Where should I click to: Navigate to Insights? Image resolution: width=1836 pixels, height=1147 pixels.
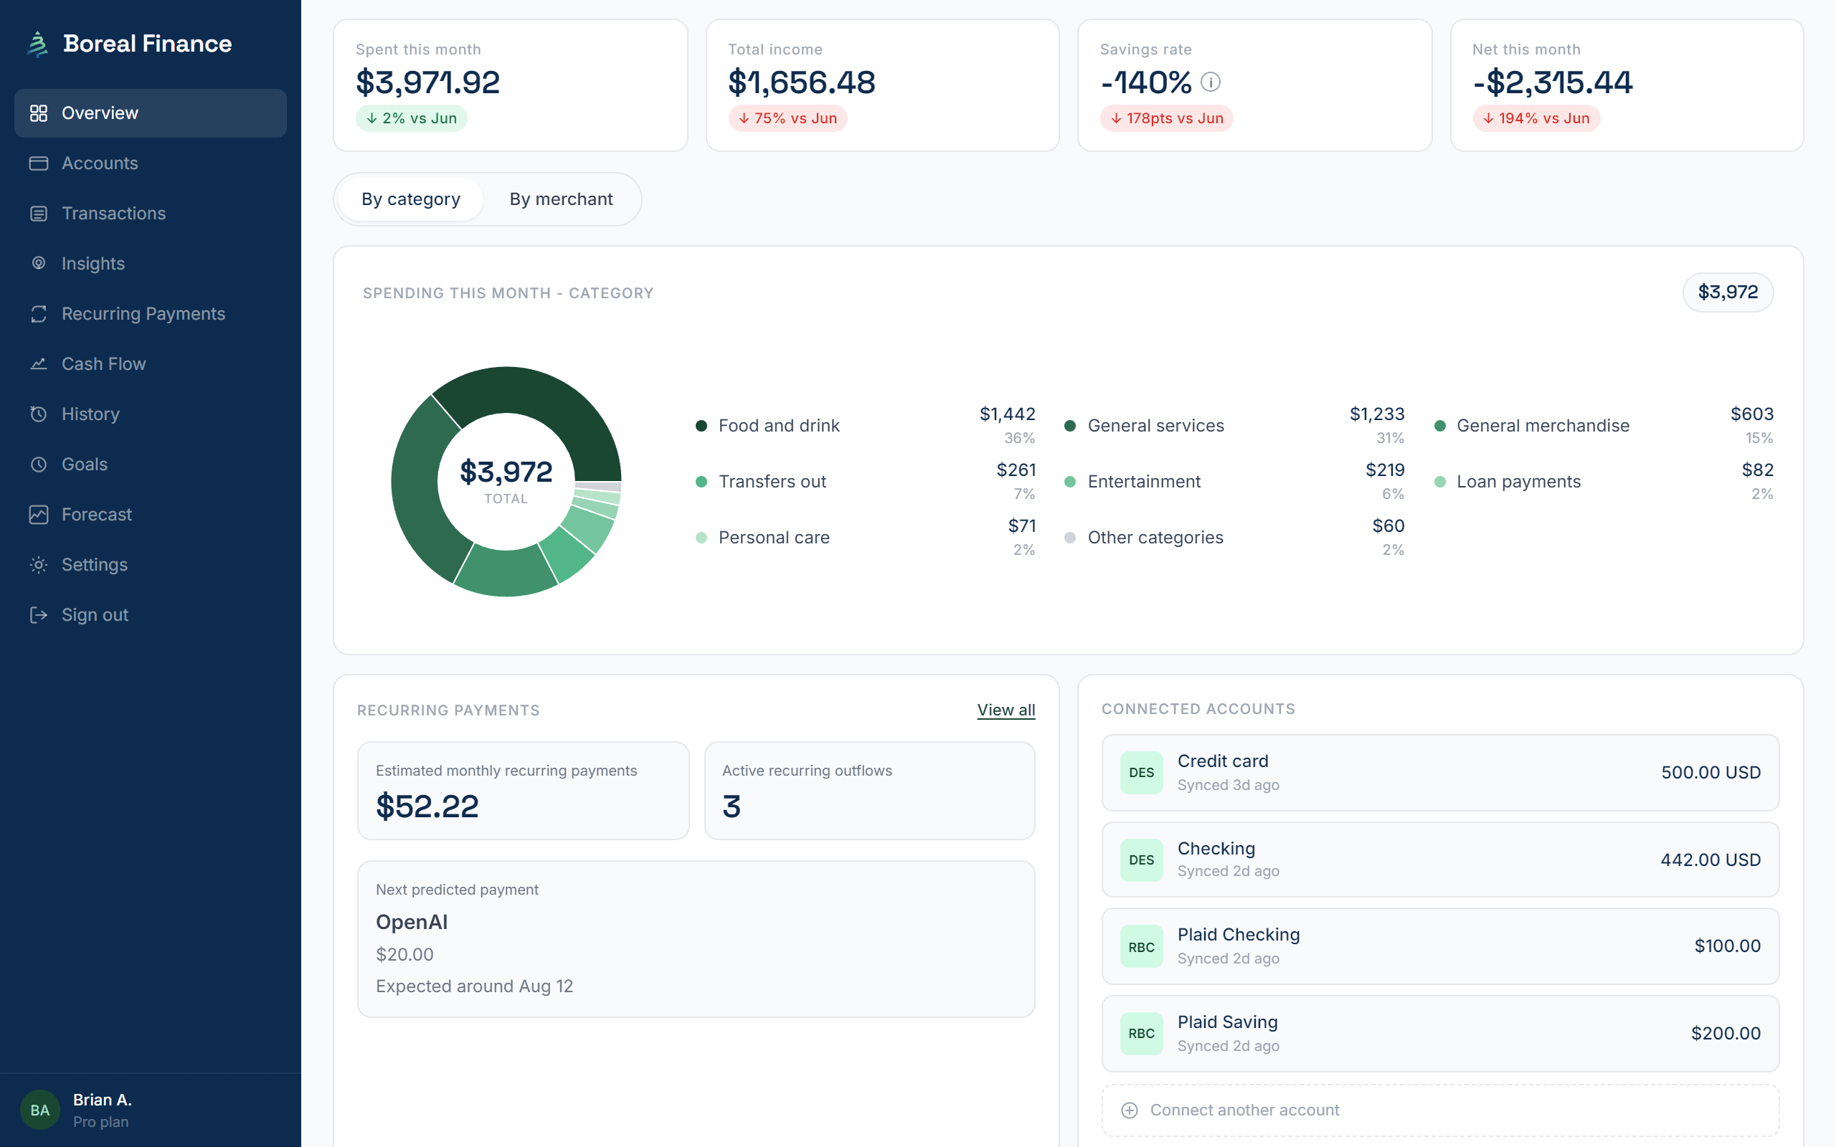click(x=150, y=263)
